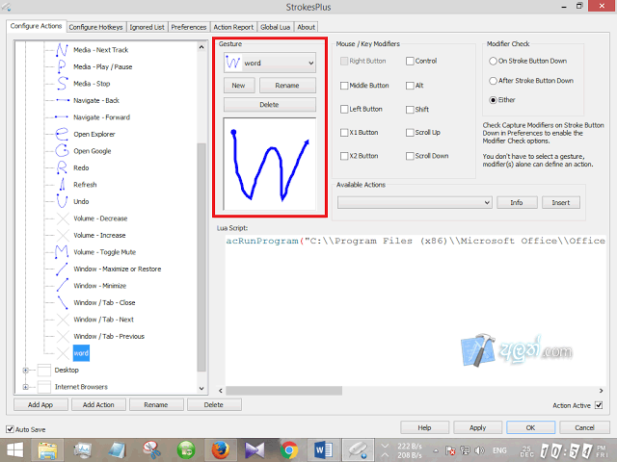This screenshot has height=462, width=617.
Task: Check the X1 Button checkbox
Action: 344,133
